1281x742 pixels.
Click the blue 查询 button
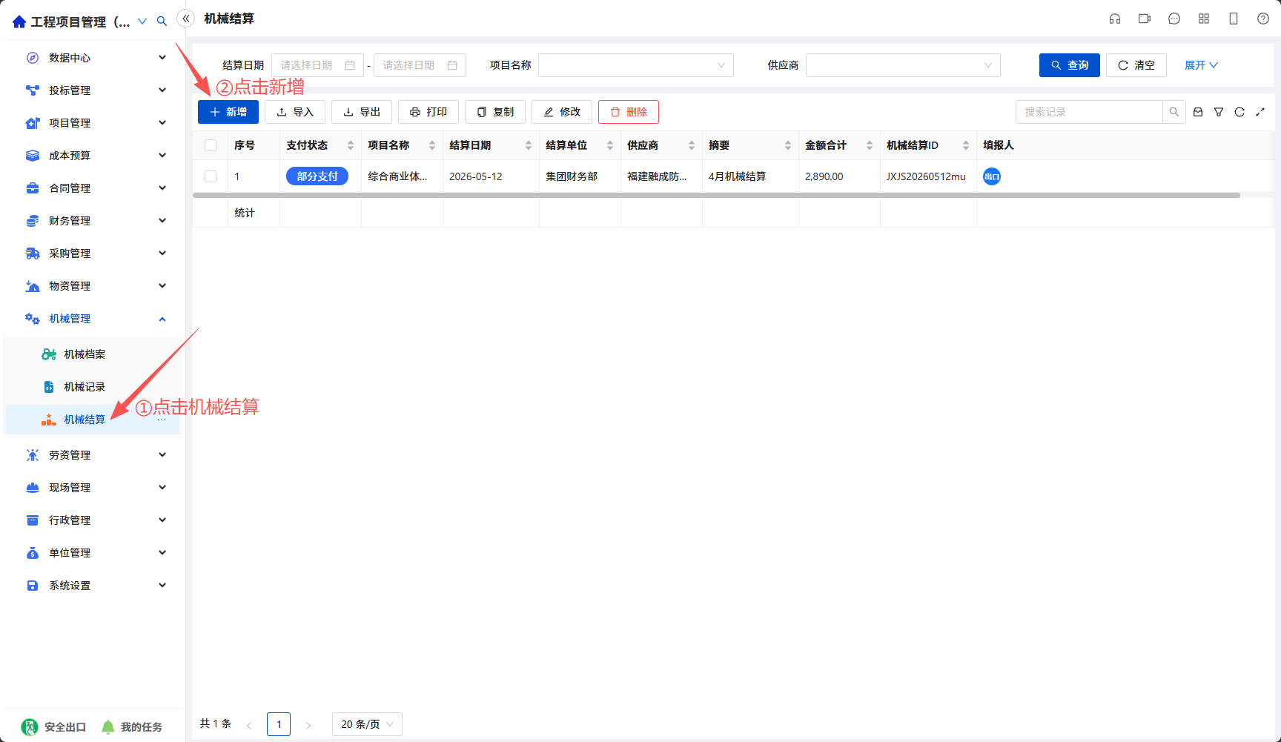pos(1070,65)
